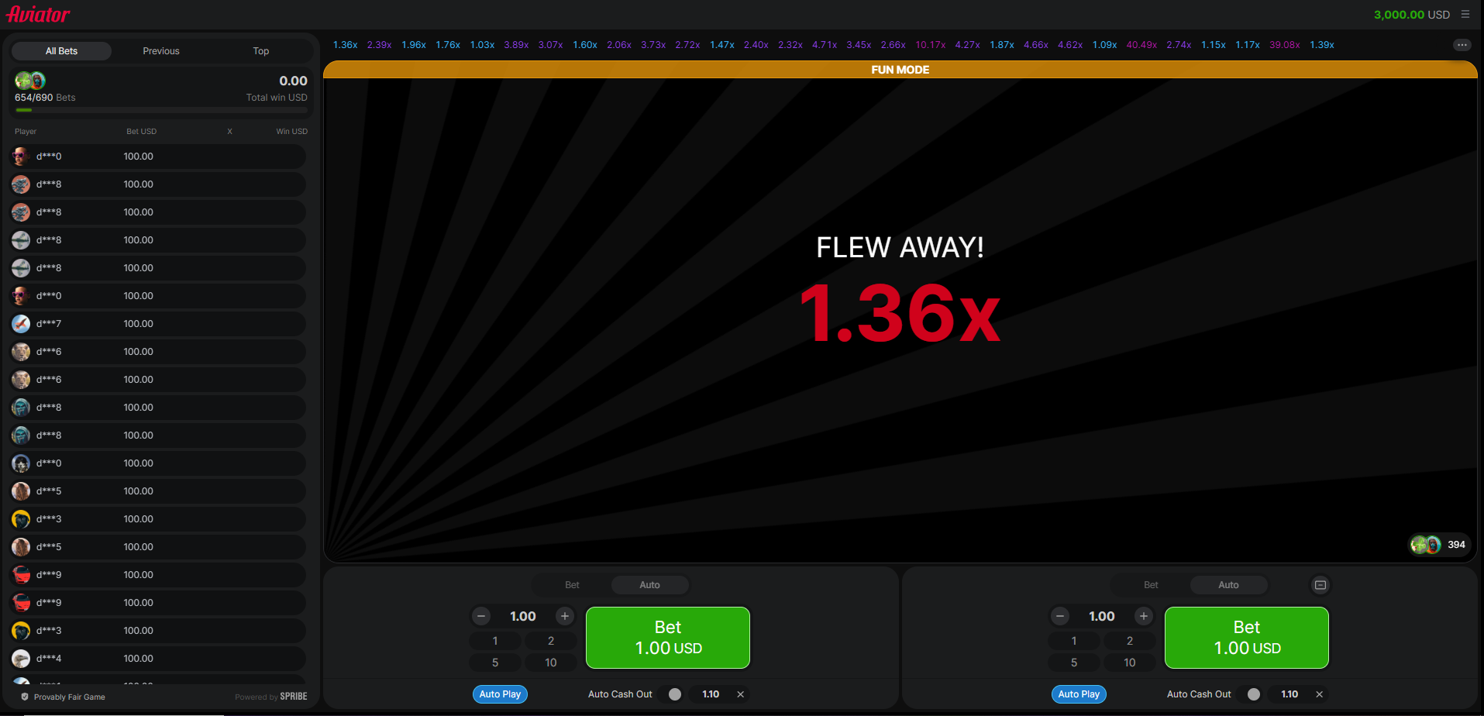Click the Provably Fair Game shield icon
1484x716 pixels.
[x=25, y=697]
